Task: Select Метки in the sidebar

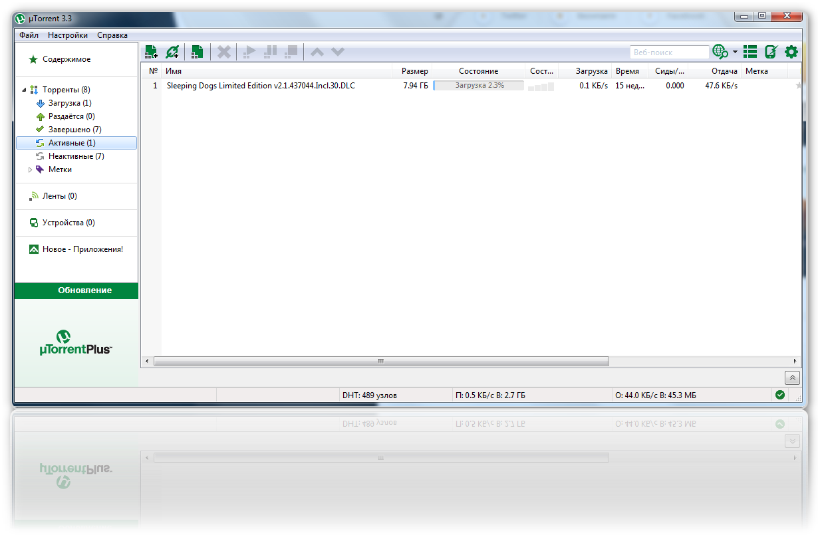Action: pos(60,169)
